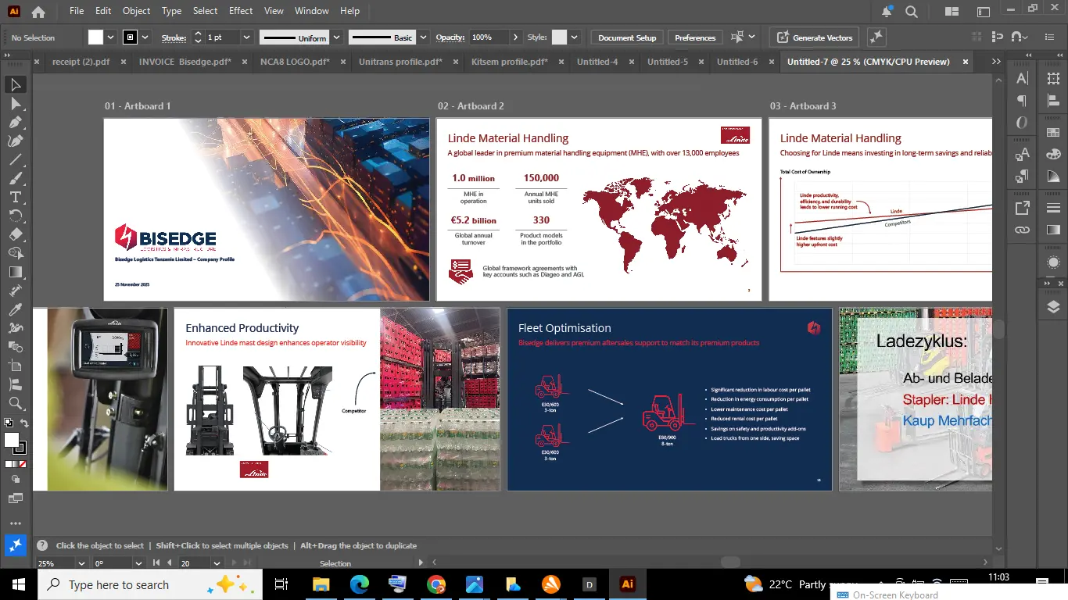The width and height of the screenshot is (1068, 600).
Task: Open the stroke color dropdown arrow
Action: 146,37
